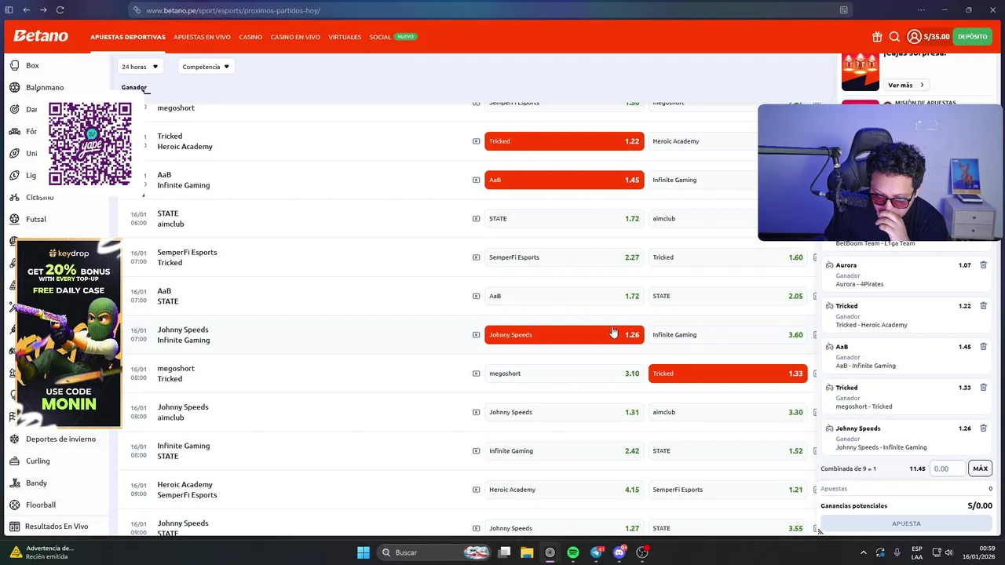Open the keydrop MONIN bonus ad

tap(69, 334)
